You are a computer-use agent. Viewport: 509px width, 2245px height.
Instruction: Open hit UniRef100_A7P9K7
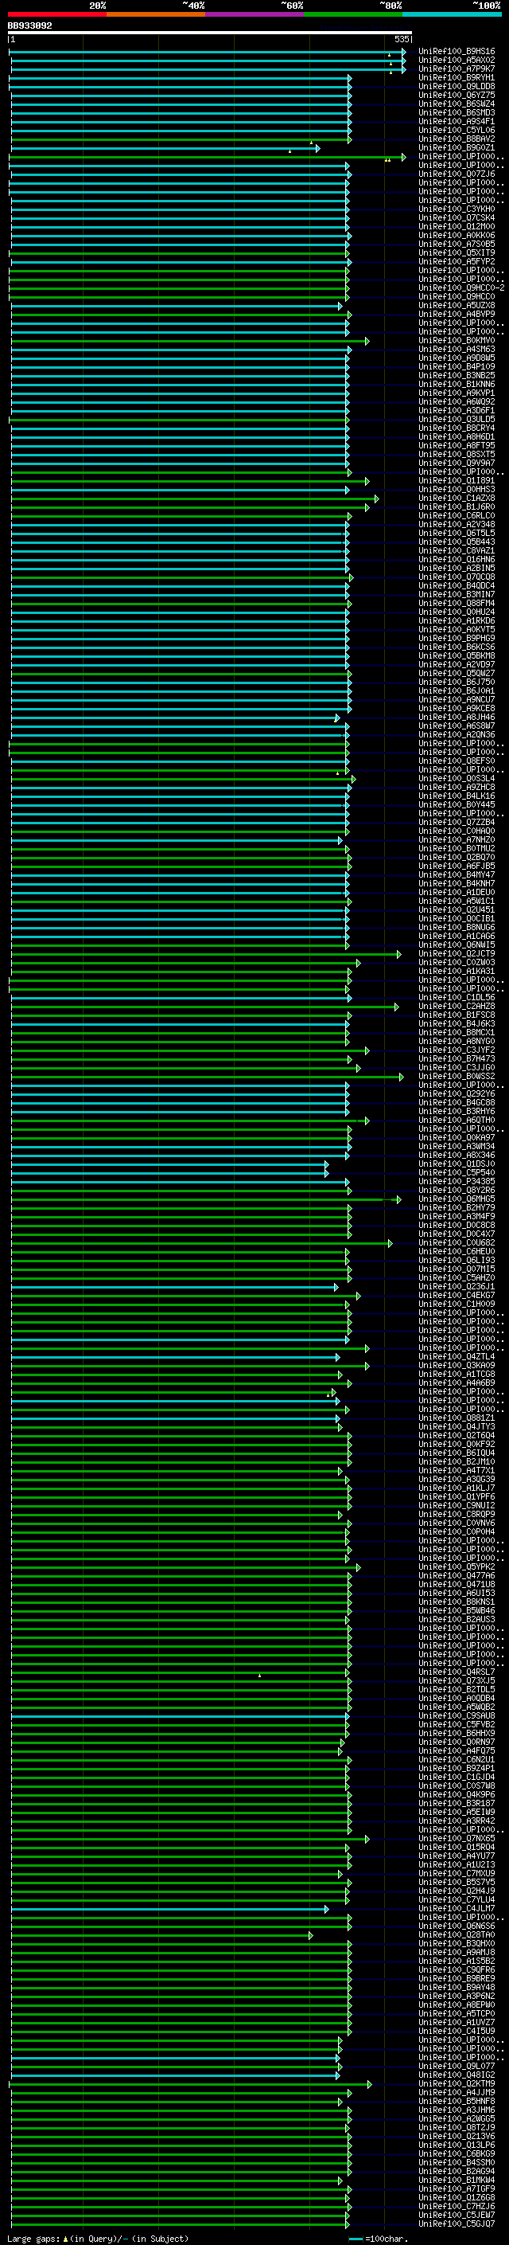point(457,68)
